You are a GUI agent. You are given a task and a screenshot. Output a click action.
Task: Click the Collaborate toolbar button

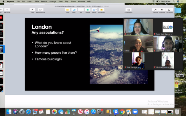tap(129, 10)
